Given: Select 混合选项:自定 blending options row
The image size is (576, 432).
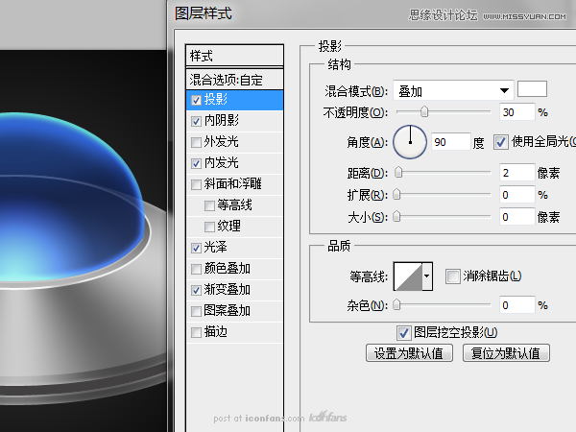Looking at the screenshot, I should 235,80.
